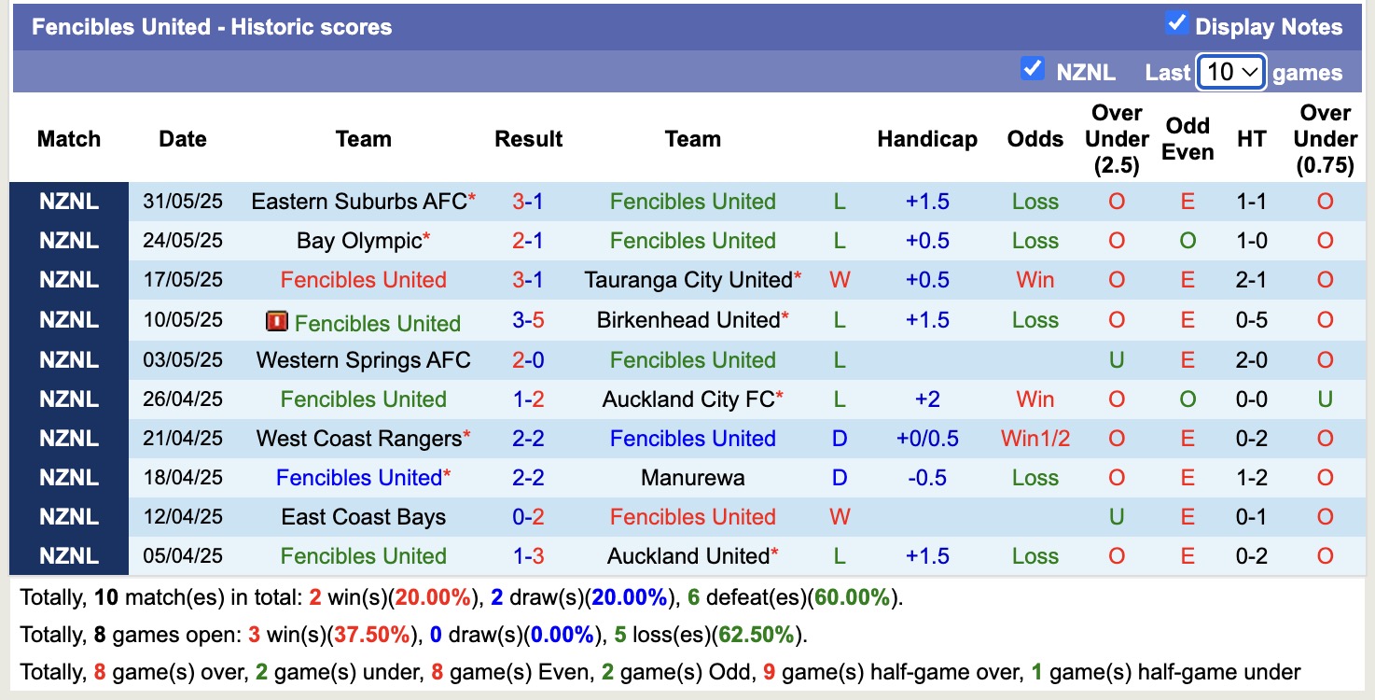
Task: Open Western Springs AFC team page
Action: [363, 359]
